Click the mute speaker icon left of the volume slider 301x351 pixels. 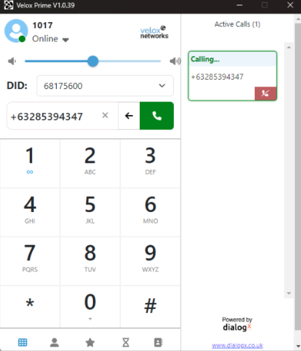coord(12,61)
